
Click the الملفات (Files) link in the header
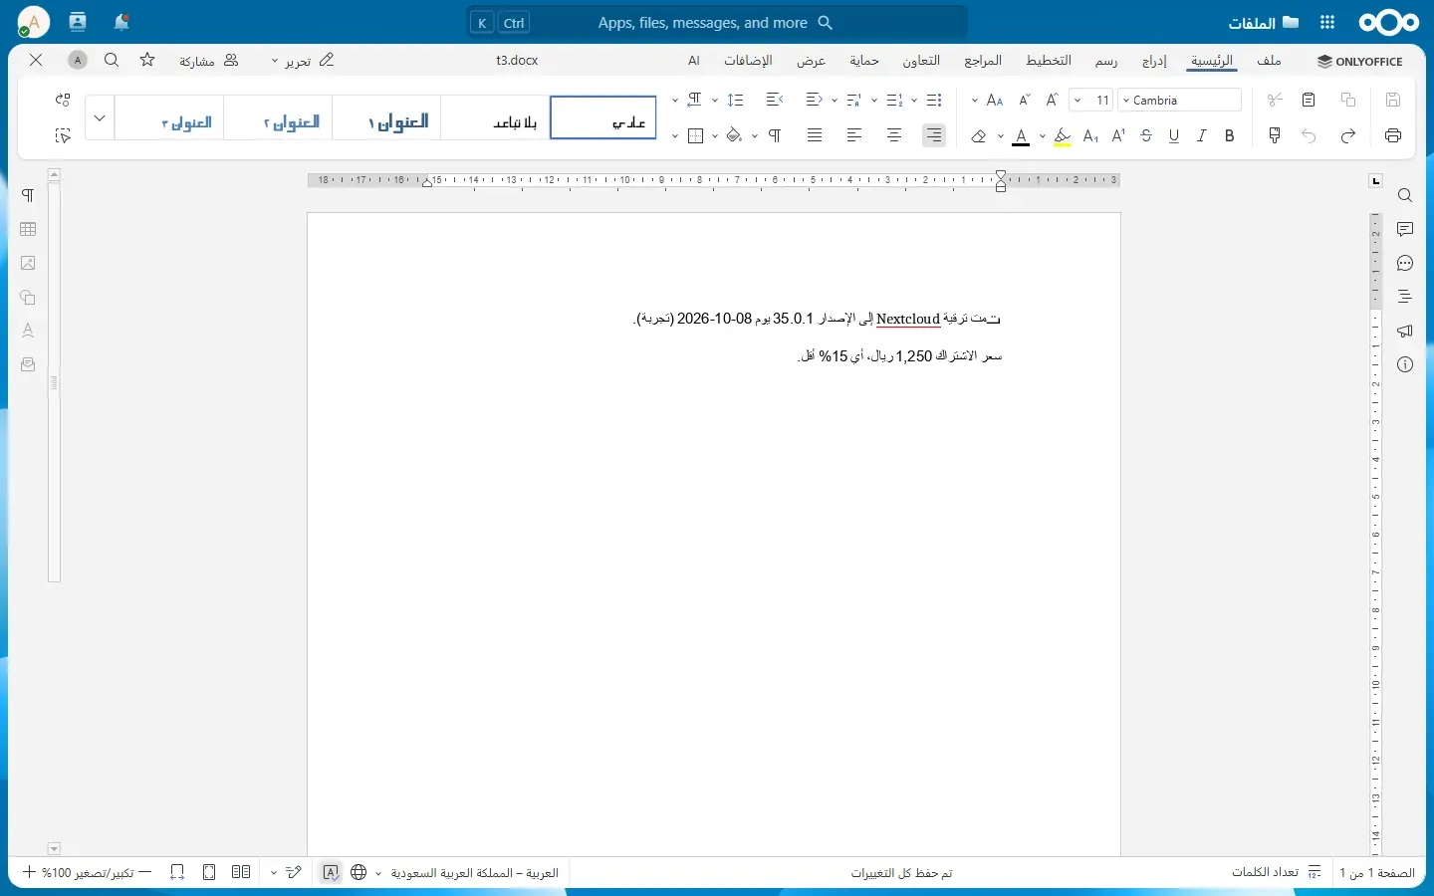[x=1264, y=22]
